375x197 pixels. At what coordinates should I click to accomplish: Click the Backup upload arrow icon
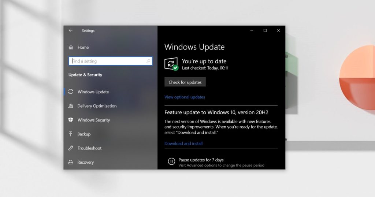pyautogui.click(x=71, y=134)
